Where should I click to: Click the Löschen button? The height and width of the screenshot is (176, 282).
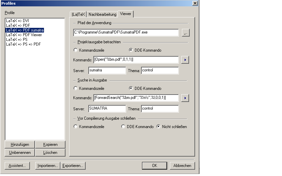(50, 153)
